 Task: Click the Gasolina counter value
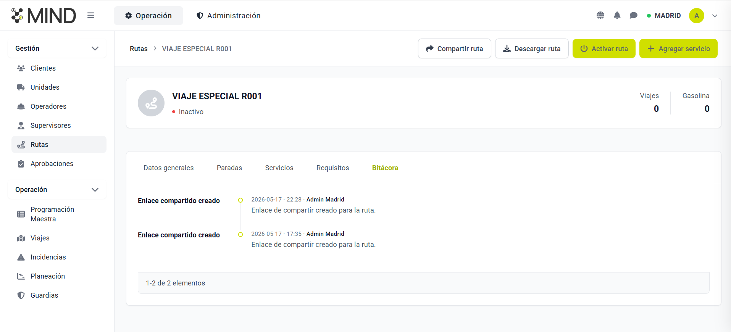coord(707,109)
